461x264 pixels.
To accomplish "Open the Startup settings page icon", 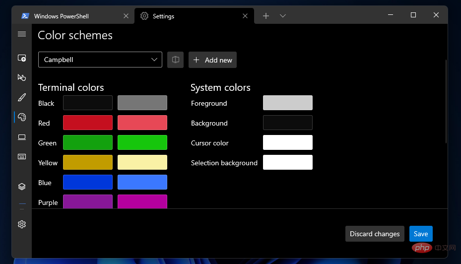I will pos(22,58).
